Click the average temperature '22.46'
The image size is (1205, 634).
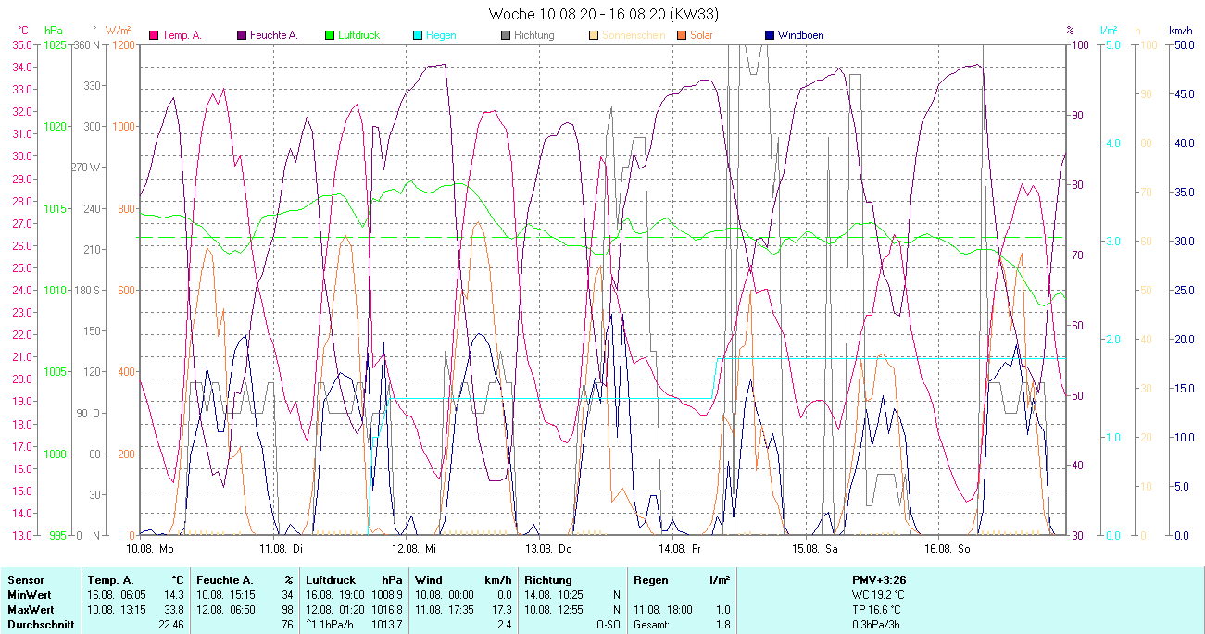[171, 625]
